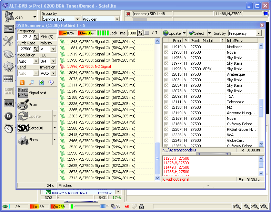
Task: Toggle checkbox for 12015 Arabesque transponder
Action: pos(166,74)
